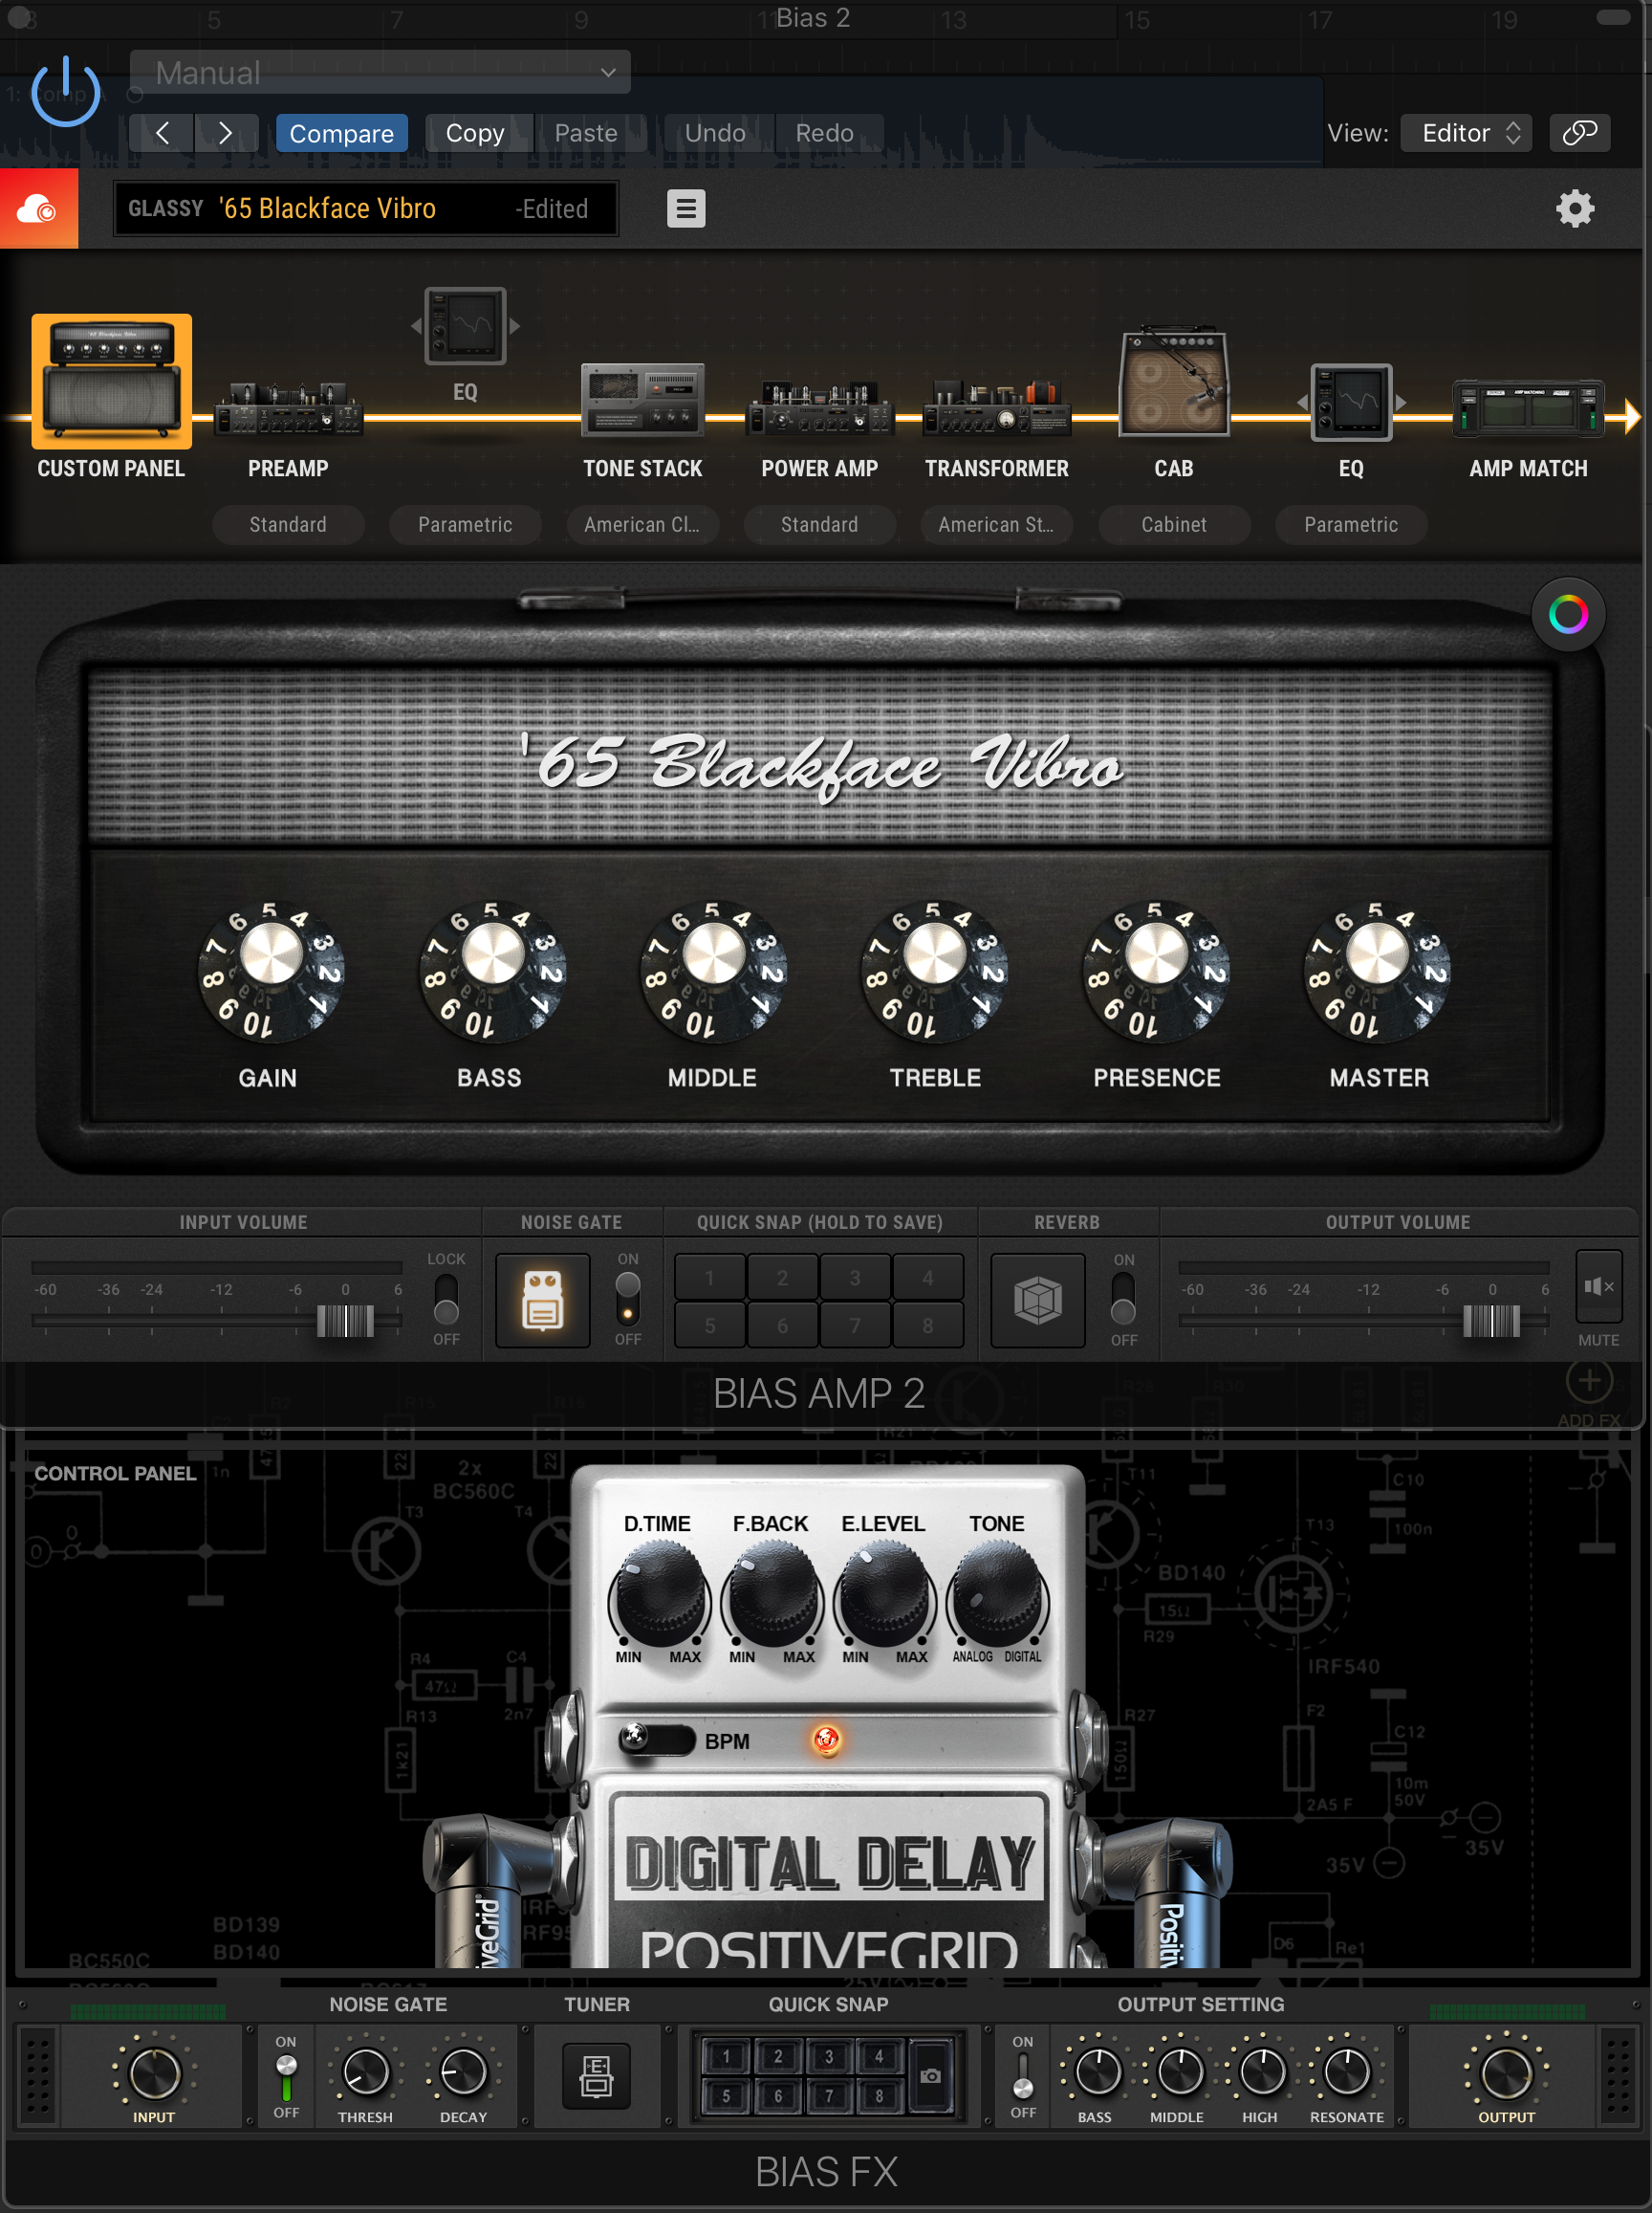Click the RESONATE knob
1652x2213 pixels.
click(x=1346, y=2071)
